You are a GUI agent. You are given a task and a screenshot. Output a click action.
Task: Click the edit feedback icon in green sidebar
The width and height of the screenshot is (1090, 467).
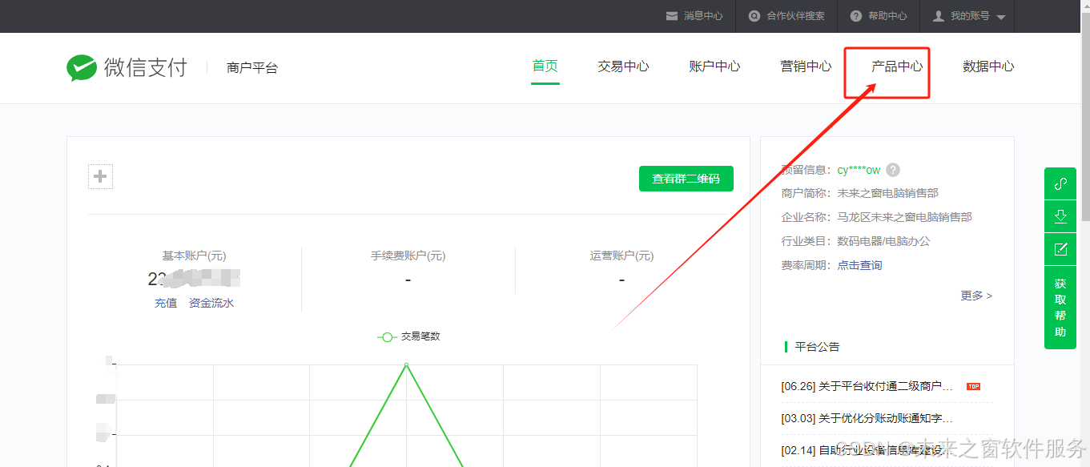(x=1060, y=249)
